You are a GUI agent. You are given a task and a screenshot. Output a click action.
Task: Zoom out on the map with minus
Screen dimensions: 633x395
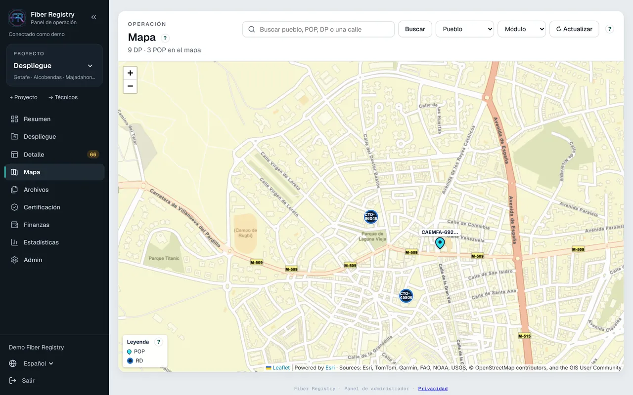(x=130, y=86)
